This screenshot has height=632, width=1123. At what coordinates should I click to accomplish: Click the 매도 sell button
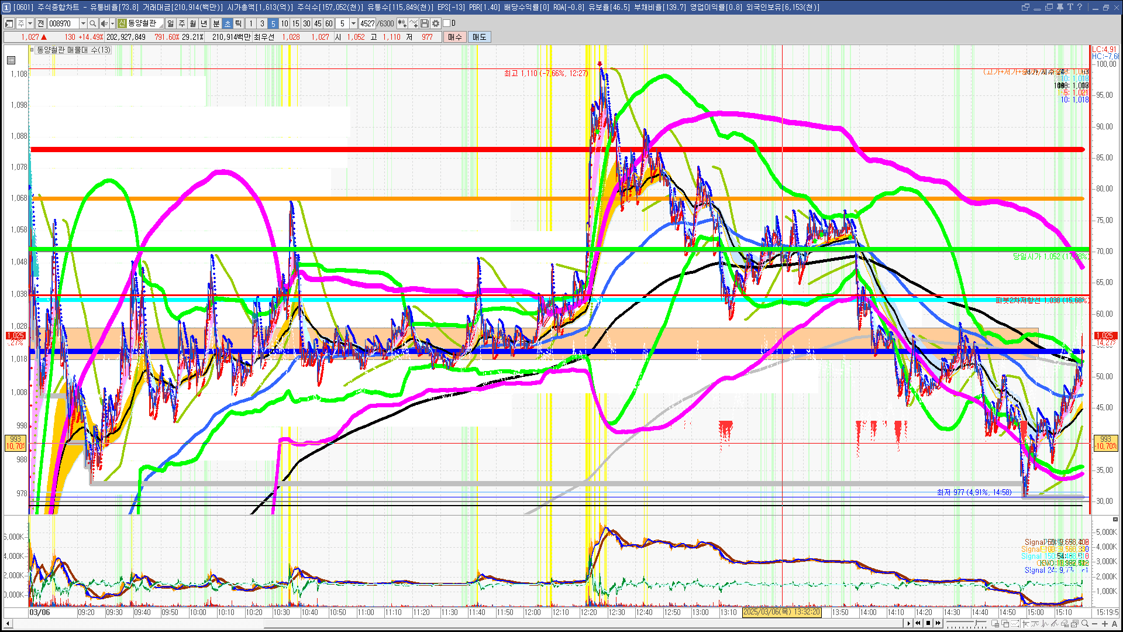[x=479, y=37]
